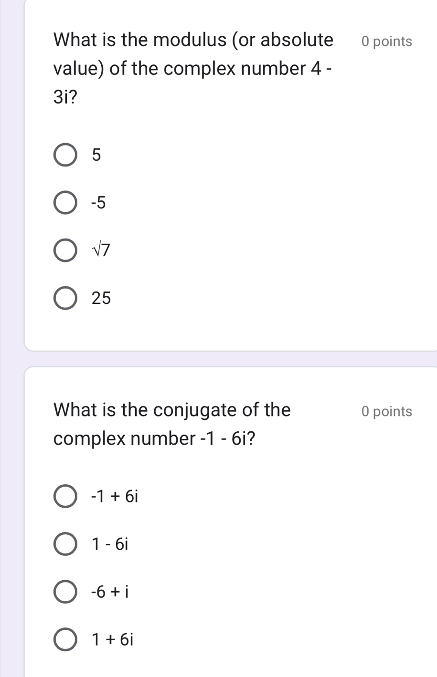Screen dimensions: 437x677
Task: Click the "1 + 6i" label text
Action: pyautogui.click(x=113, y=639)
